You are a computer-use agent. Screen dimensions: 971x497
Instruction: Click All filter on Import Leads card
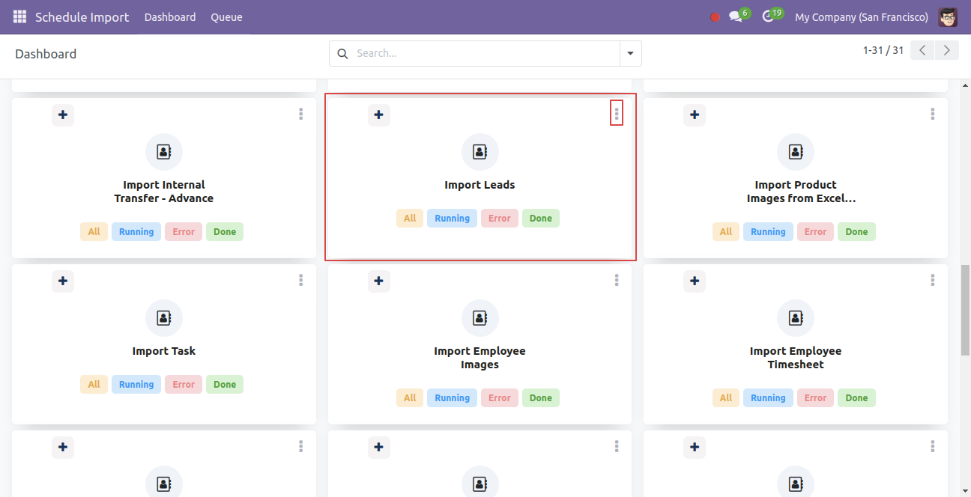click(x=410, y=219)
